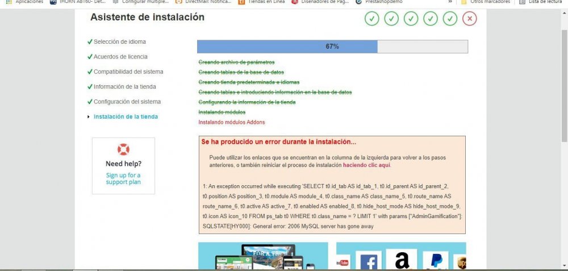568x271 pixels.
Task: Go back to Acuerdos de licencia step
Action: point(120,56)
